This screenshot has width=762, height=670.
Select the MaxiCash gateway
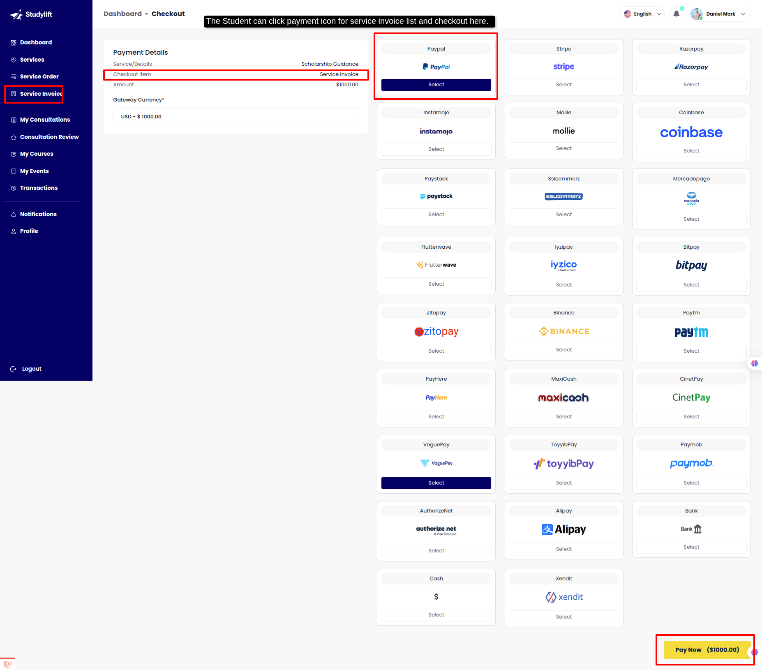[x=563, y=417]
